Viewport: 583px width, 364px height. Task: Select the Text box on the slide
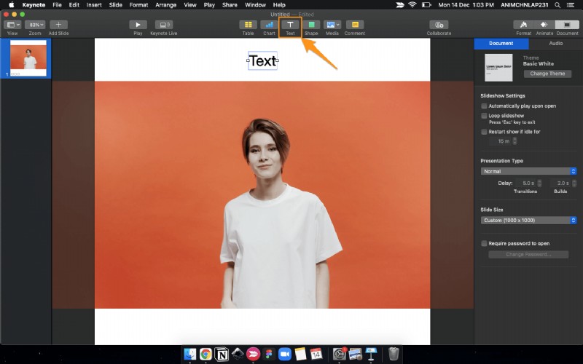[x=263, y=60]
